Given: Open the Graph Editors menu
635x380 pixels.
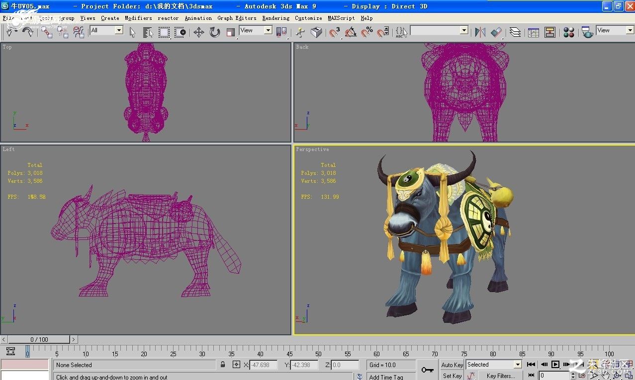Looking at the screenshot, I should (x=237, y=18).
